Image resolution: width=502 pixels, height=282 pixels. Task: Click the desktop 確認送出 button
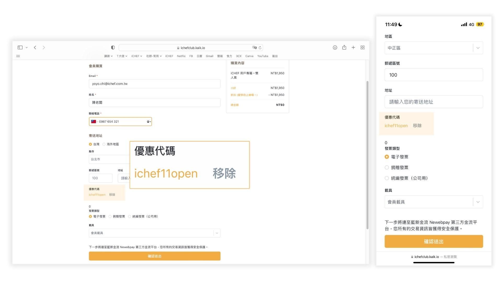coord(155,256)
